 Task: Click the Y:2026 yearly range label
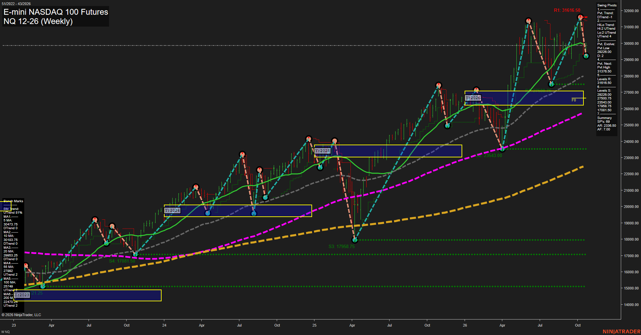(473, 98)
